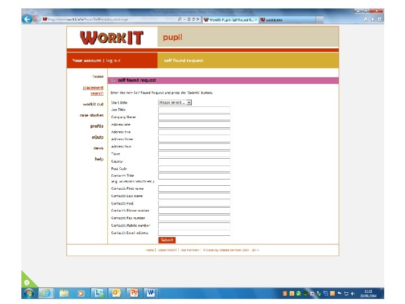
Task: Click the Job Title input field
Action: (194, 110)
